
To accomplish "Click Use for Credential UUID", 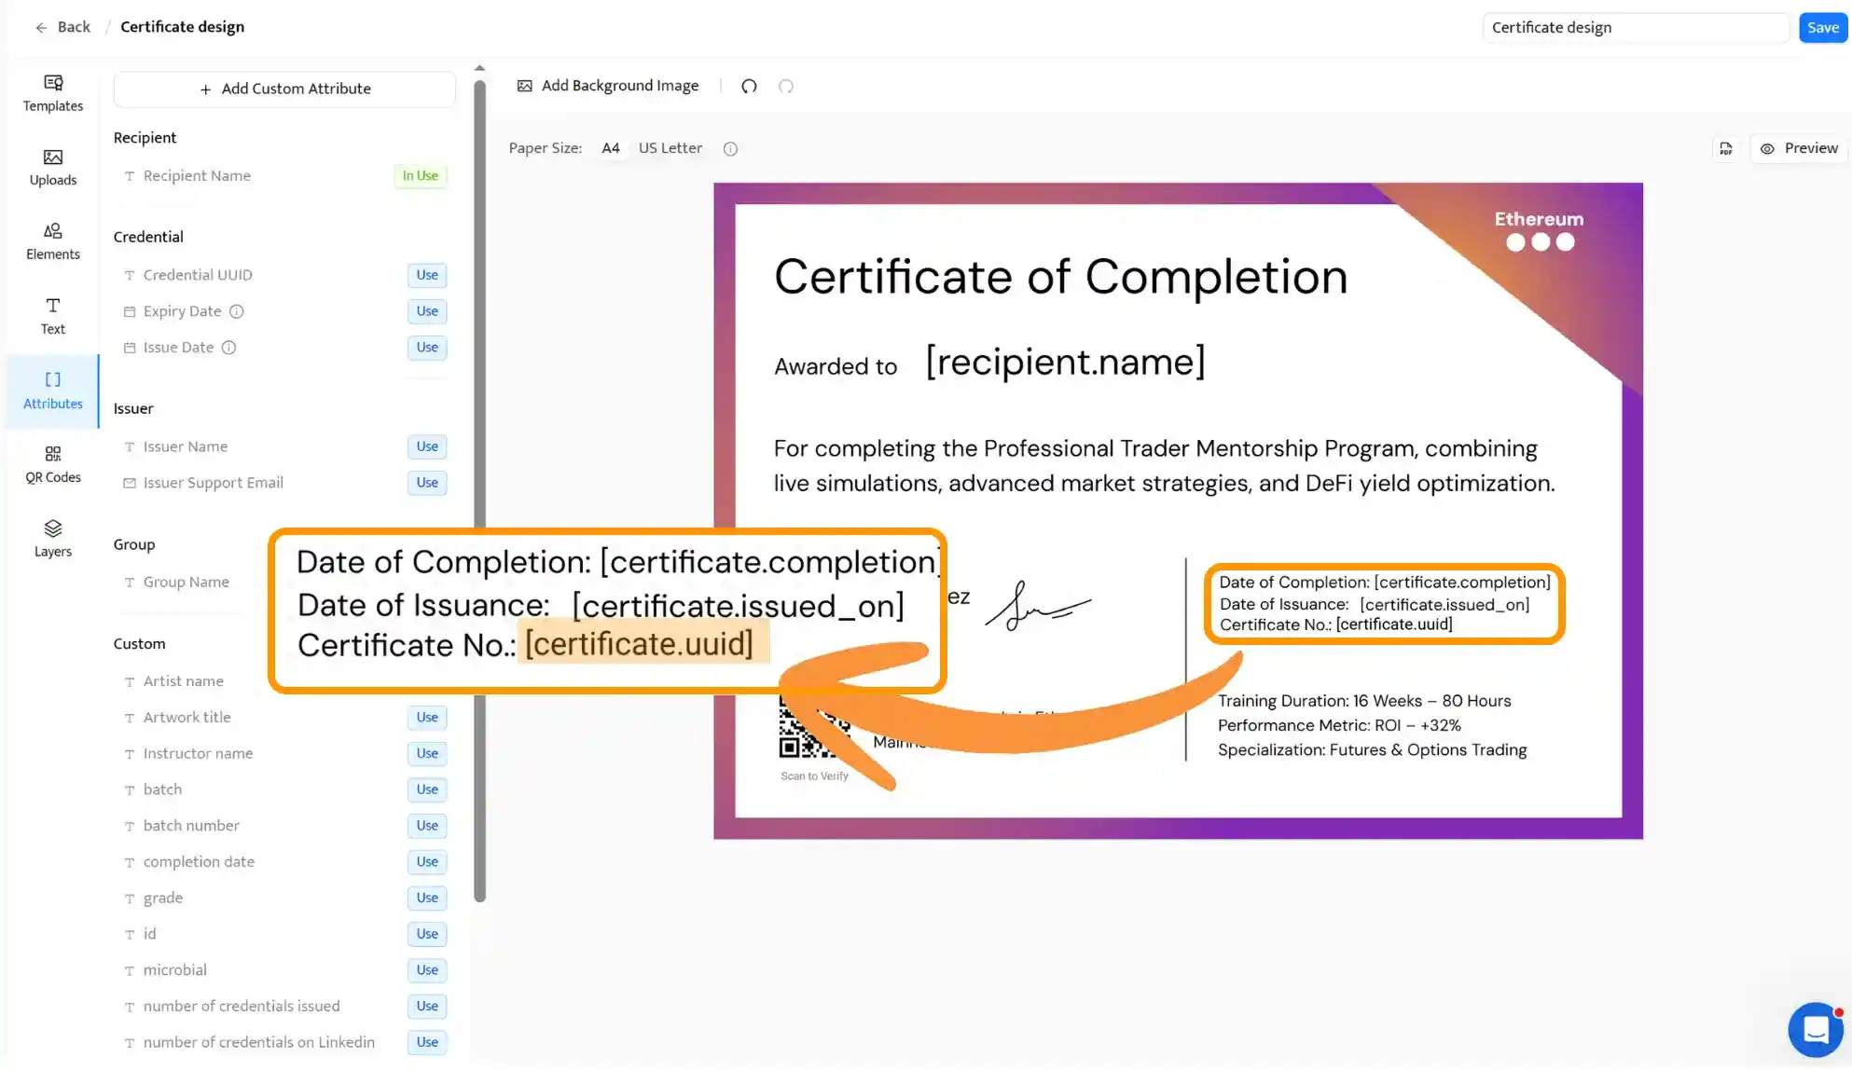I will pyautogui.click(x=427, y=275).
